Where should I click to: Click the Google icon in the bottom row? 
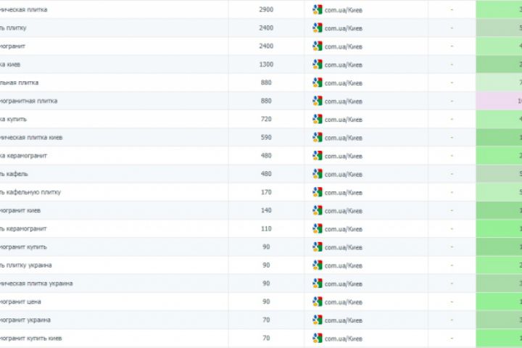[318, 339]
